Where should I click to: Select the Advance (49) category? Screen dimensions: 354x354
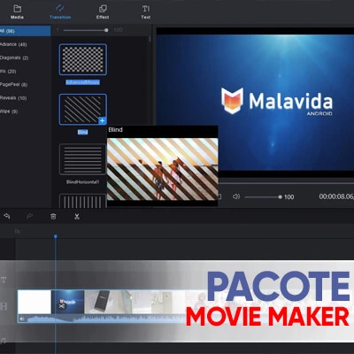click(13, 44)
